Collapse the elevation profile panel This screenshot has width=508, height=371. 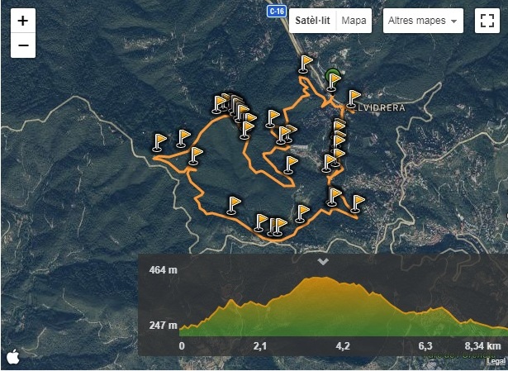click(323, 261)
